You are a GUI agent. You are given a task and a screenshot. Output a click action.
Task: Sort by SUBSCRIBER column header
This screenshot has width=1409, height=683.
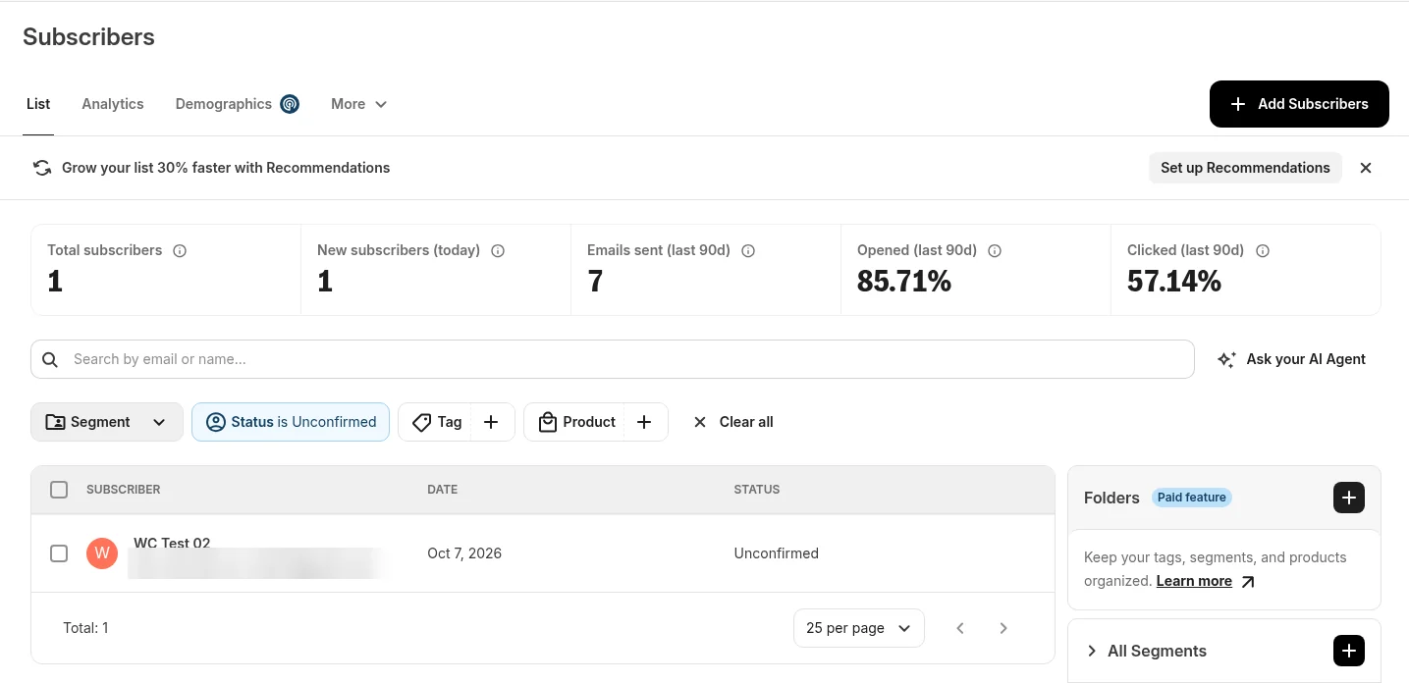tap(124, 490)
